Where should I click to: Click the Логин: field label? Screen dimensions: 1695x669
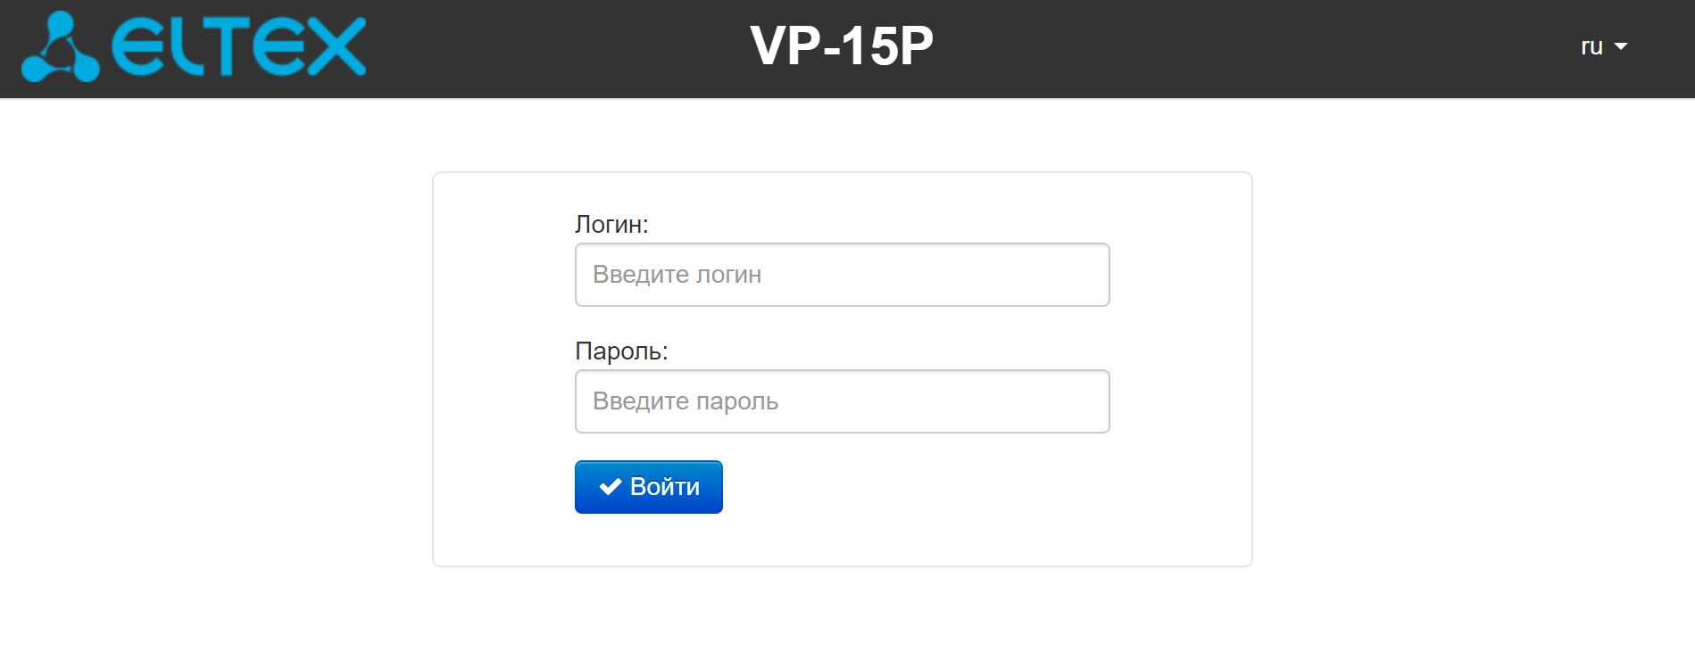pyautogui.click(x=611, y=224)
